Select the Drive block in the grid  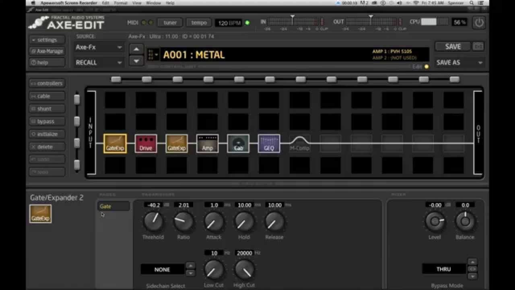pos(146,143)
